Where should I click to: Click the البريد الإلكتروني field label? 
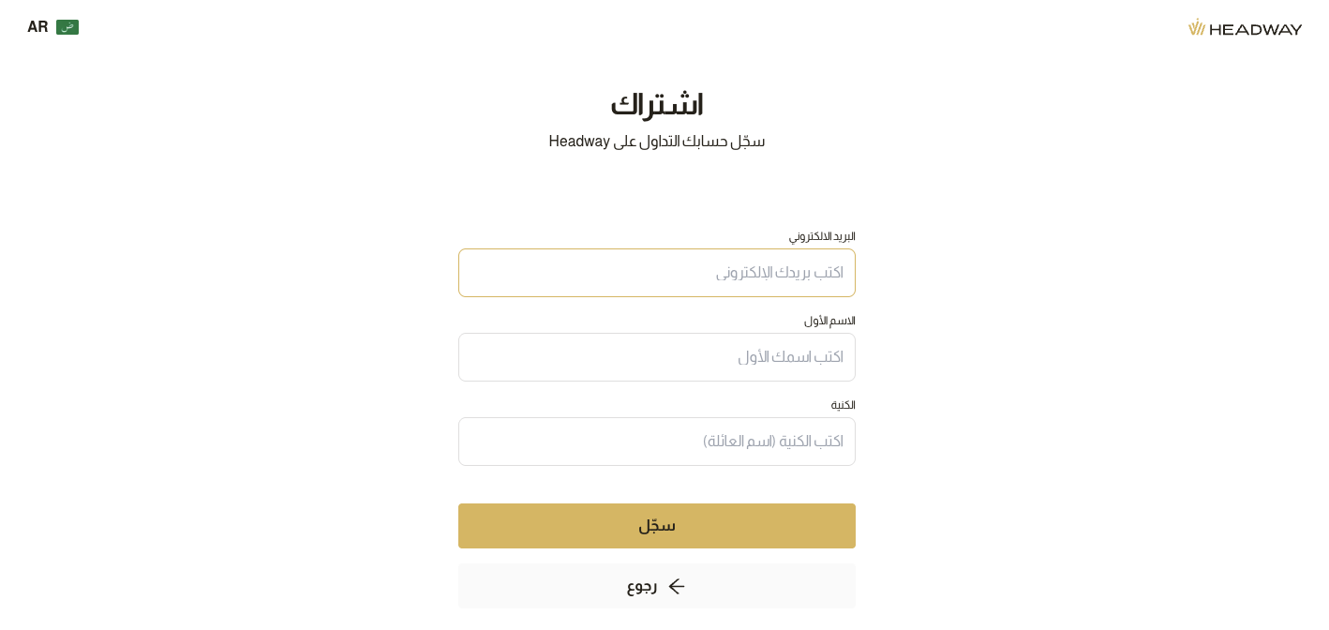point(822,236)
